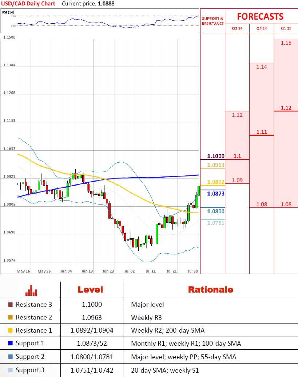This screenshot has height=377, width=298.
Task: Click the 1.0574 price axis label
Action: [9, 260]
